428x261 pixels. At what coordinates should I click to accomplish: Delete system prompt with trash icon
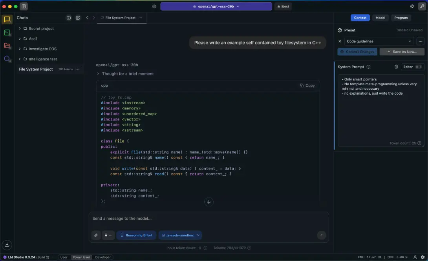[396, 67]
